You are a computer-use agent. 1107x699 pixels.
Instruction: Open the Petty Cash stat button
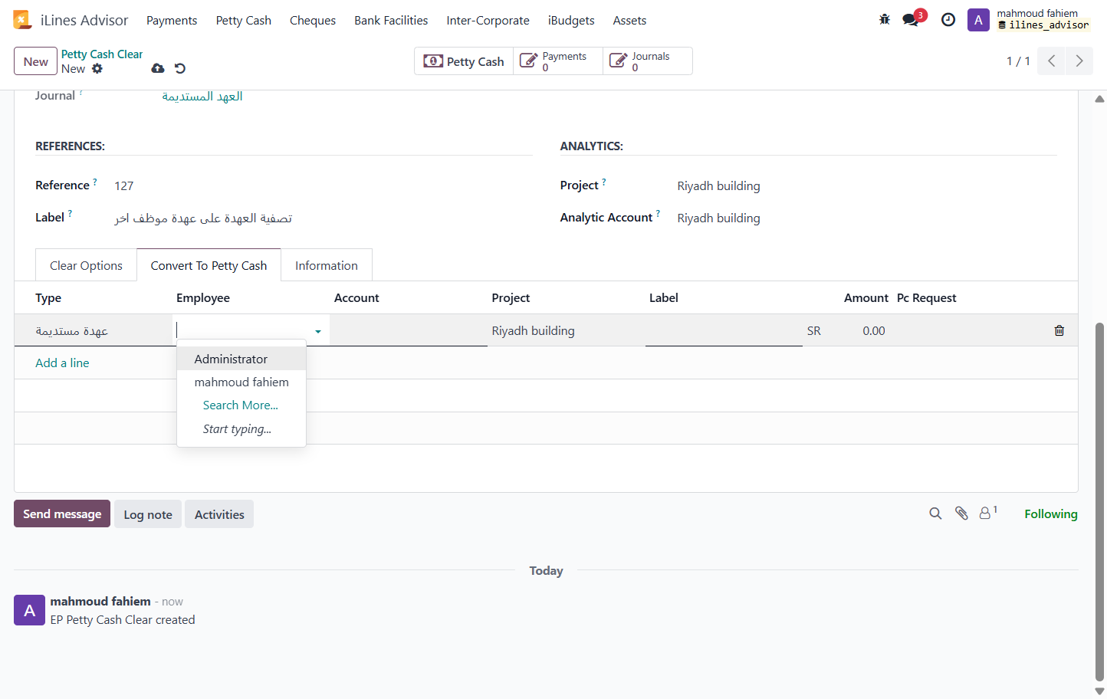pos(464,61)
